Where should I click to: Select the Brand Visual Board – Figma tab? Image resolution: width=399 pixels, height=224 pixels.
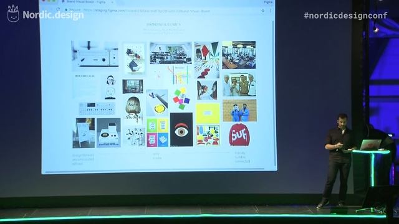pyautogui.click(x=85, y=1)
